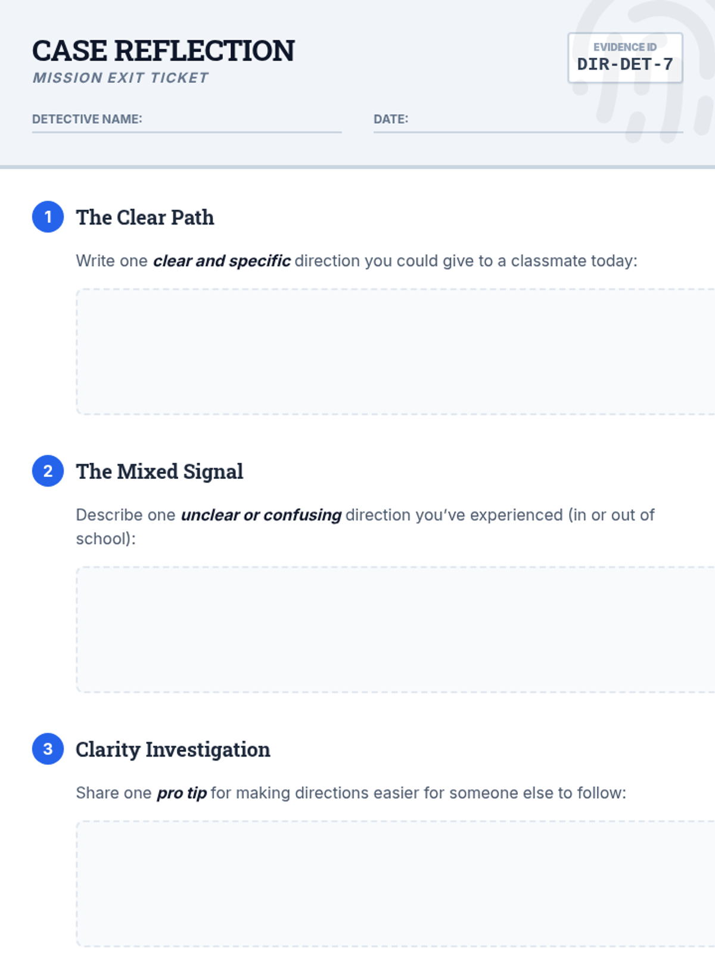Click the Mixed Signal answer box
This screenshot has height=953, width=715.
pos(396,630)
